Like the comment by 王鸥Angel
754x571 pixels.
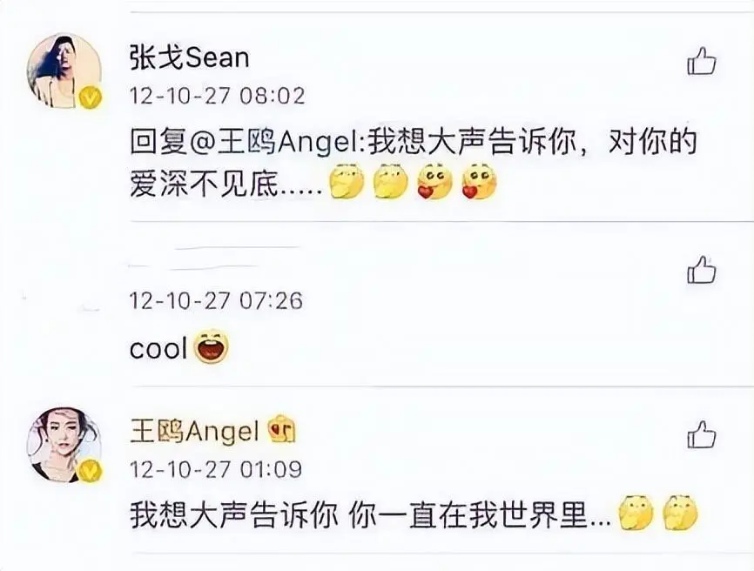point(702,434)
